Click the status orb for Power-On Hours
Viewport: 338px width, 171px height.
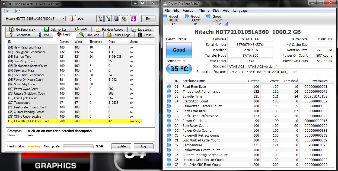(169, 121)
